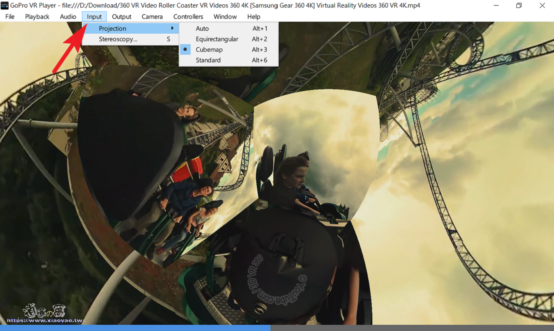554x331 pixels.
Task: Open the Output menu
Action: point(121,17)
